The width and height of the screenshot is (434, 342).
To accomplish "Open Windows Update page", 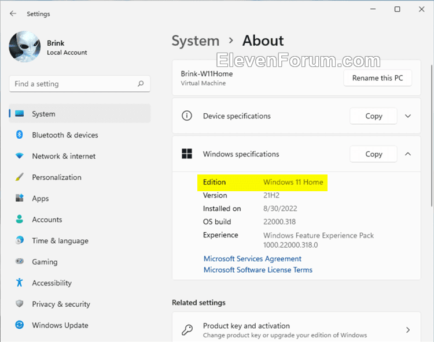I will coord(60,325).
